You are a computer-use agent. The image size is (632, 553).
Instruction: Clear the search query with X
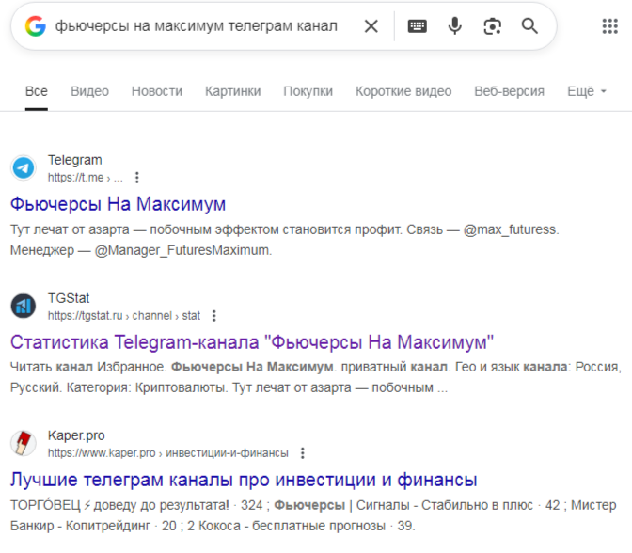pos(371,26)
